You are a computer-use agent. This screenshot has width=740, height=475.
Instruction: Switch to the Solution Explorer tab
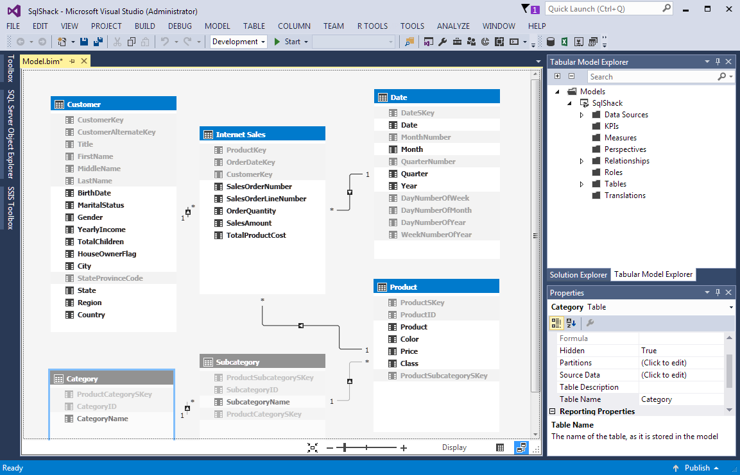point(578,274)
